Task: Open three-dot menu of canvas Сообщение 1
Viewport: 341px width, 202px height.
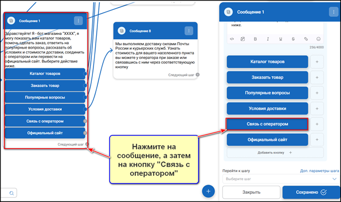Action: click(78, 21)
